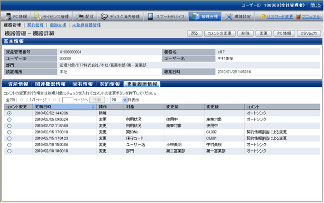This screenshot has height=203, width=324.
Task: Click the 変更後 column header
Action: (224, 107)
